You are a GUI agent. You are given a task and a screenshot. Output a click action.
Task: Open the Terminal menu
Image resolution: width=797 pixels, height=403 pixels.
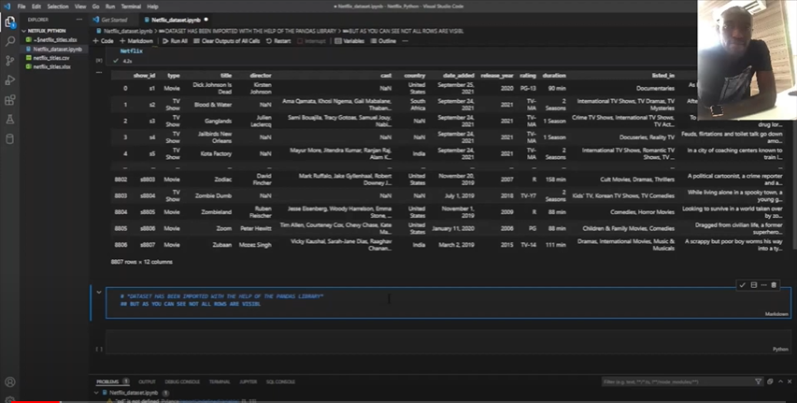pyautogui.click(x=131, y=6)
